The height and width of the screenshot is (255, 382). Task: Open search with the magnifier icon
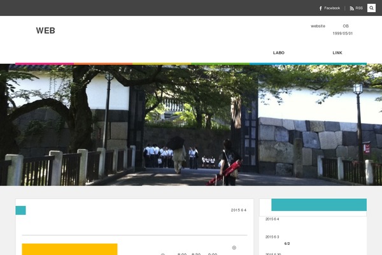click(371, 8)
